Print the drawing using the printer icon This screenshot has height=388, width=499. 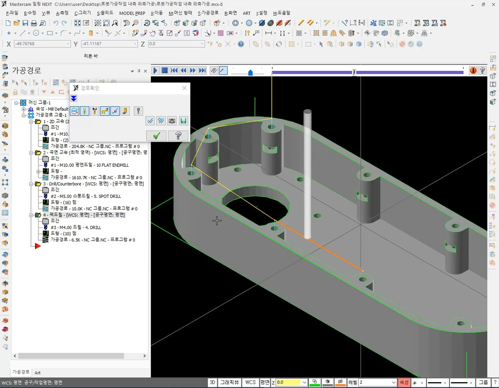(x=33, y=23)
